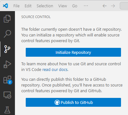Screen dimensions: 128x115
Task: Open the Remote Explorer view
Action: (x=7, y=95)
